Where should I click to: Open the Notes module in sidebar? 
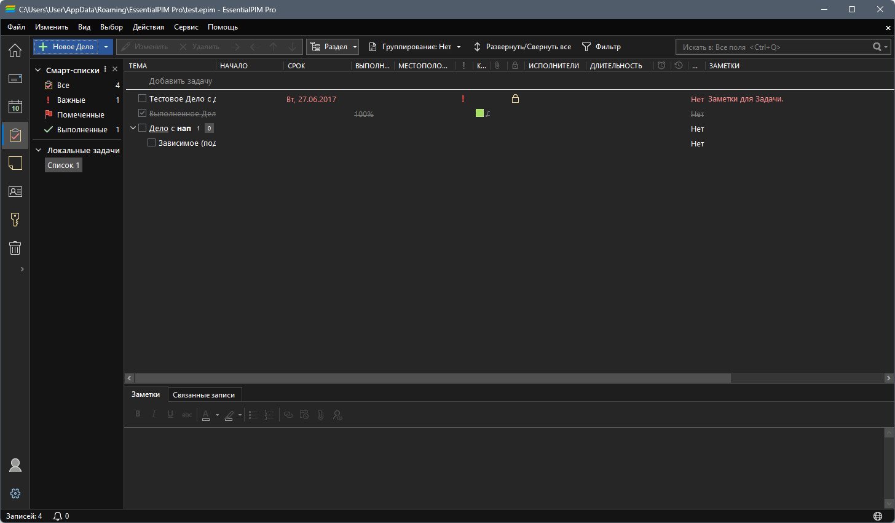coord(15,163)
